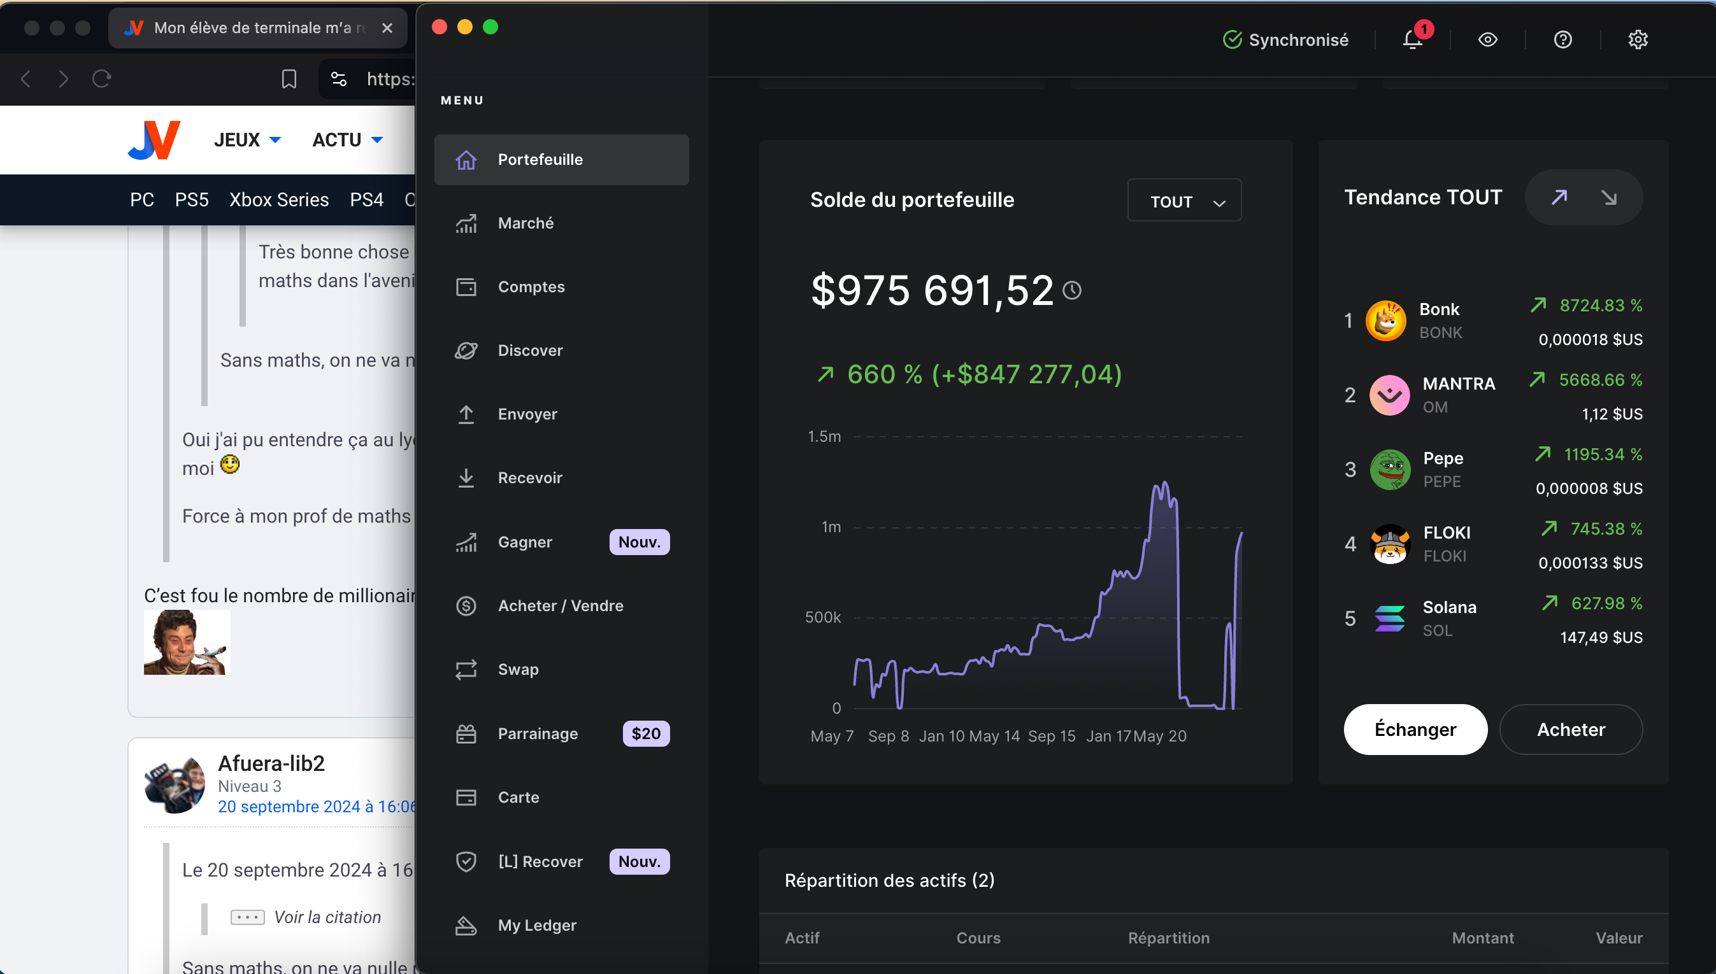This screenshot has width=1716, height=974.
Task: Click the Synchronisé status indicator
Action: 1285,40
